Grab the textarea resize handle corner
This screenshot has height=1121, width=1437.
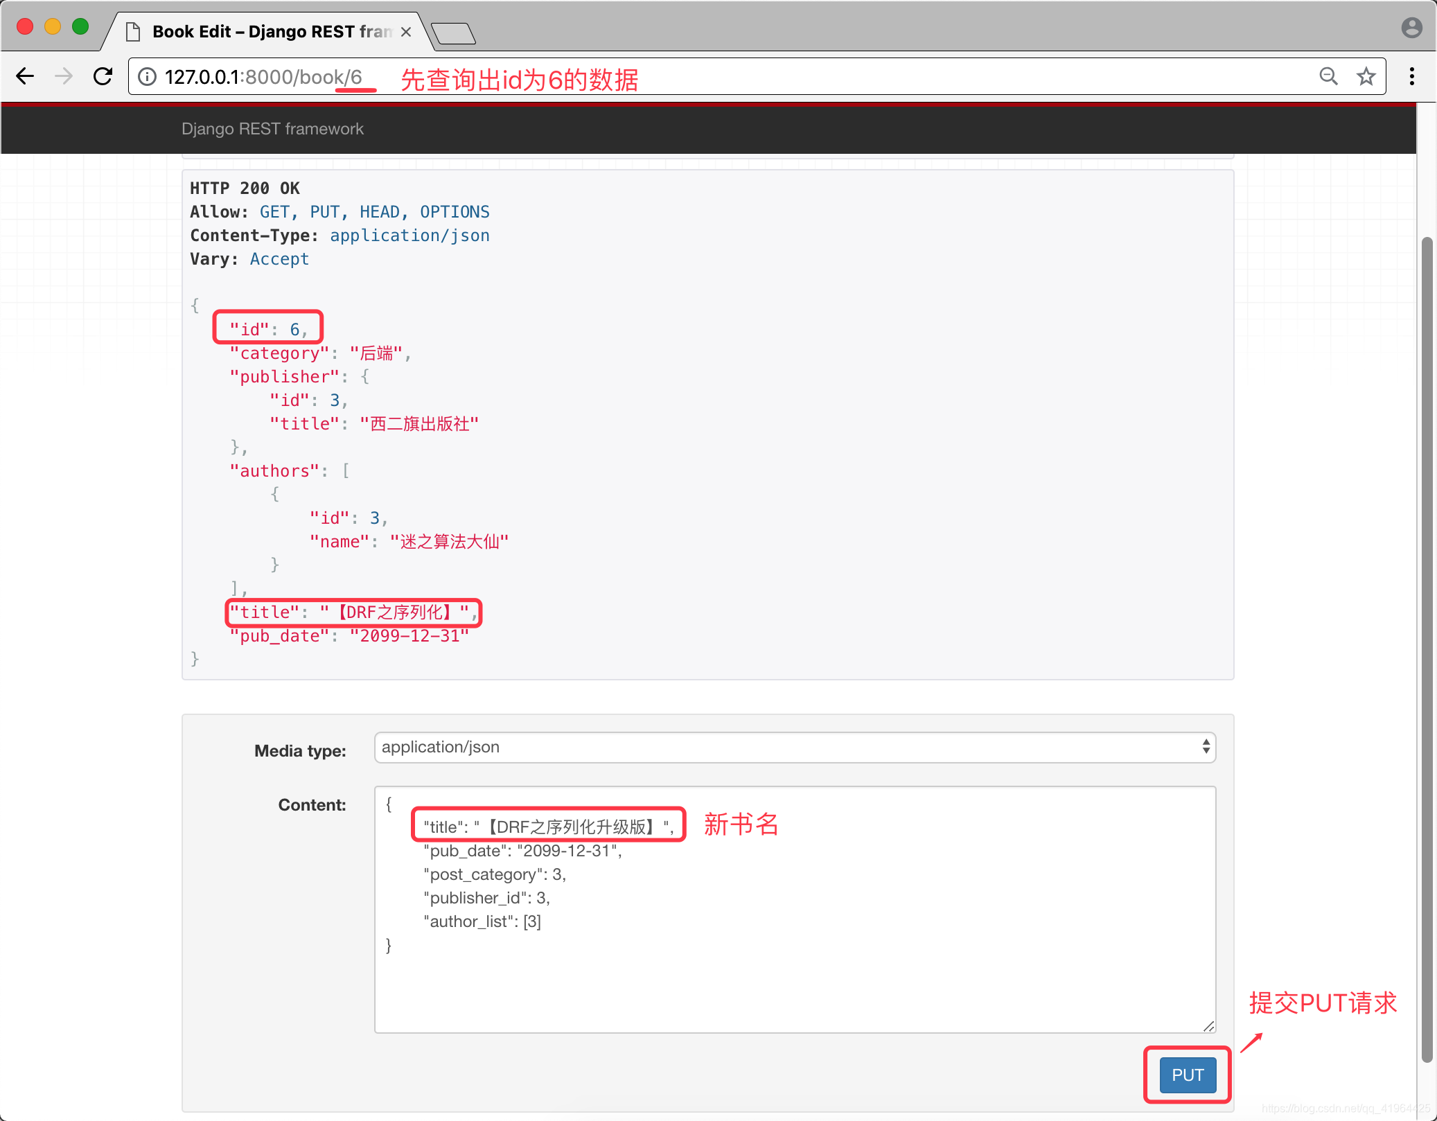pyautogui.click(x=1208, y=1025)
